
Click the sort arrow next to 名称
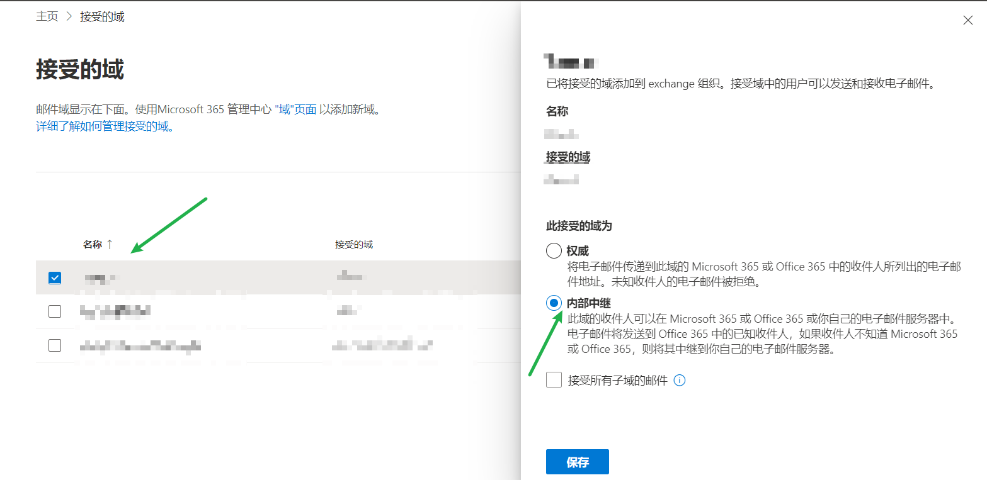pos(110,245)
